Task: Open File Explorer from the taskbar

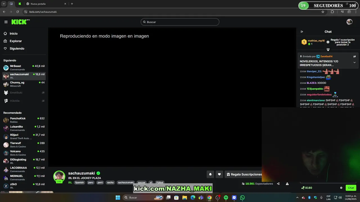Action: tap(184, 198)
